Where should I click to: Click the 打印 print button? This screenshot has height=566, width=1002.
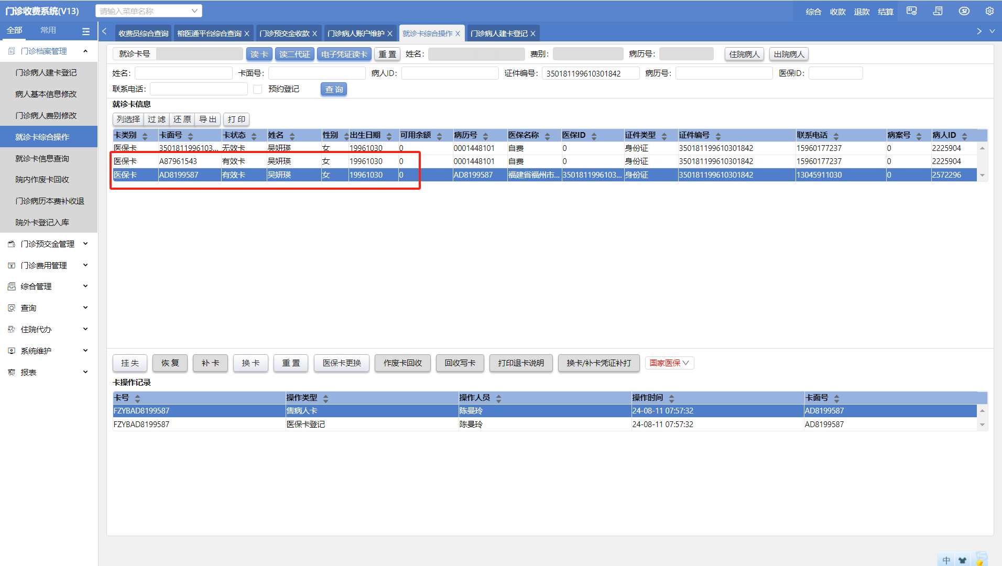(236, 119)
